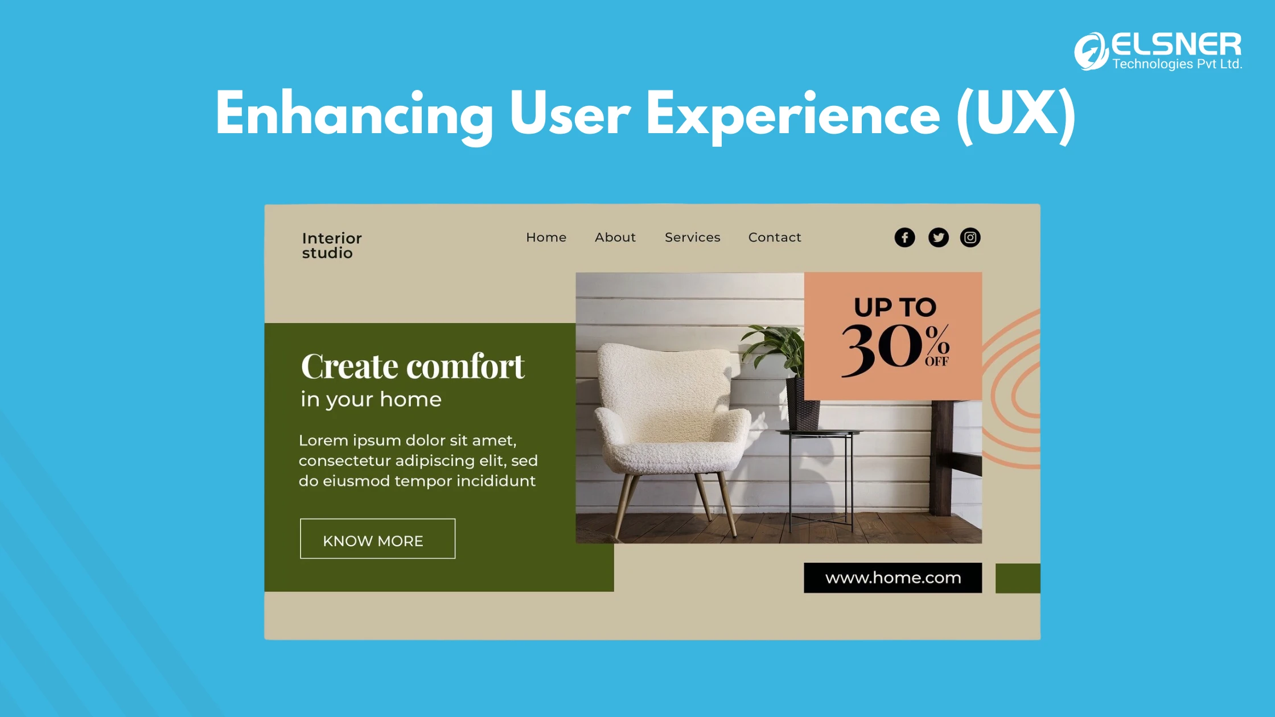The image size is (1275, 717).
Task: Click the Facebook icon in navbar
Action: pos(904,237)
